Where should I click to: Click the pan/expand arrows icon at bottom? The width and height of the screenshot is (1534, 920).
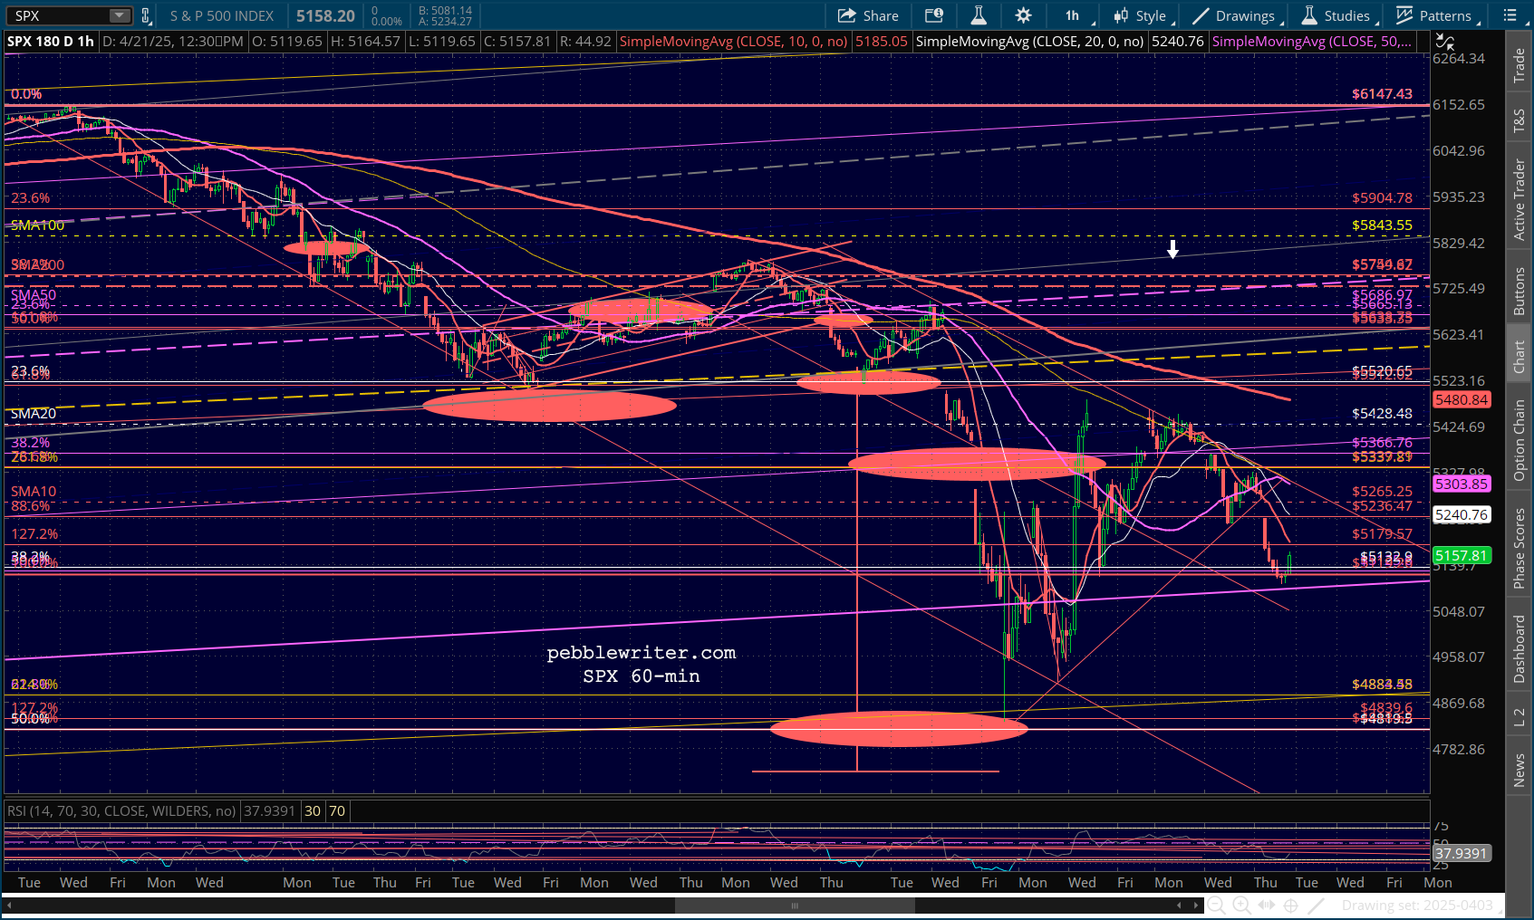1266,906
